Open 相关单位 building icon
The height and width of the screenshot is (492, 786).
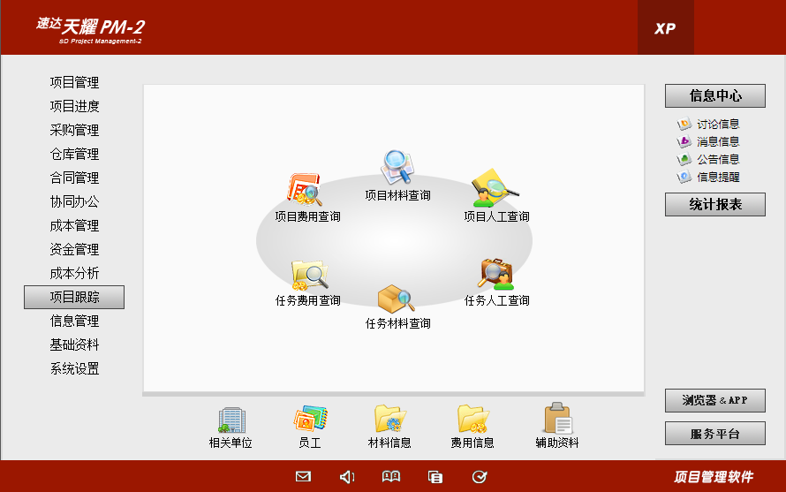tap(231, 420)
